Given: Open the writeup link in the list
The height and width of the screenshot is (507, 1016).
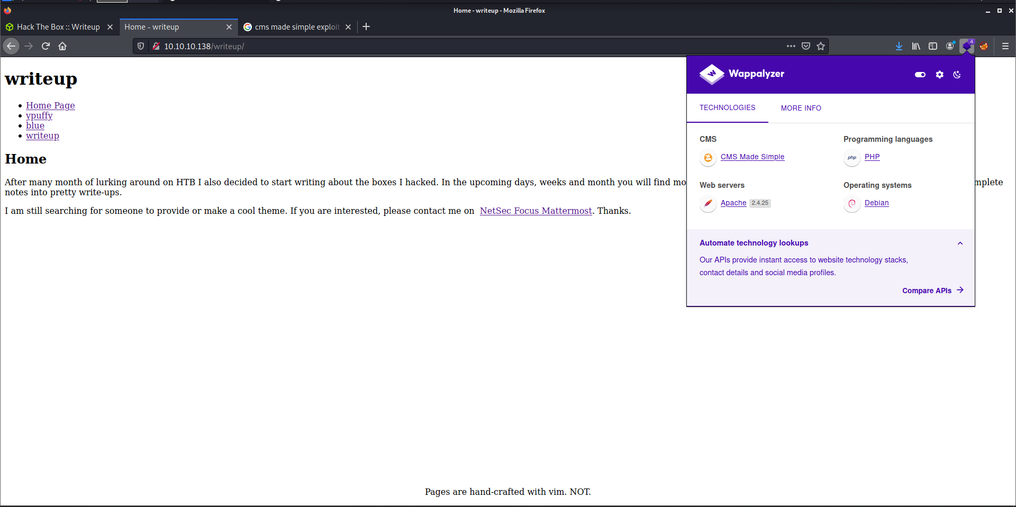Looking at the screenshot, I should tap(42, 135).
